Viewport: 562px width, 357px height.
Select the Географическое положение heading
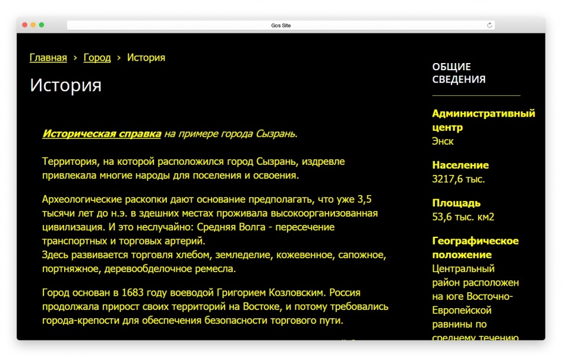point(475,248)
